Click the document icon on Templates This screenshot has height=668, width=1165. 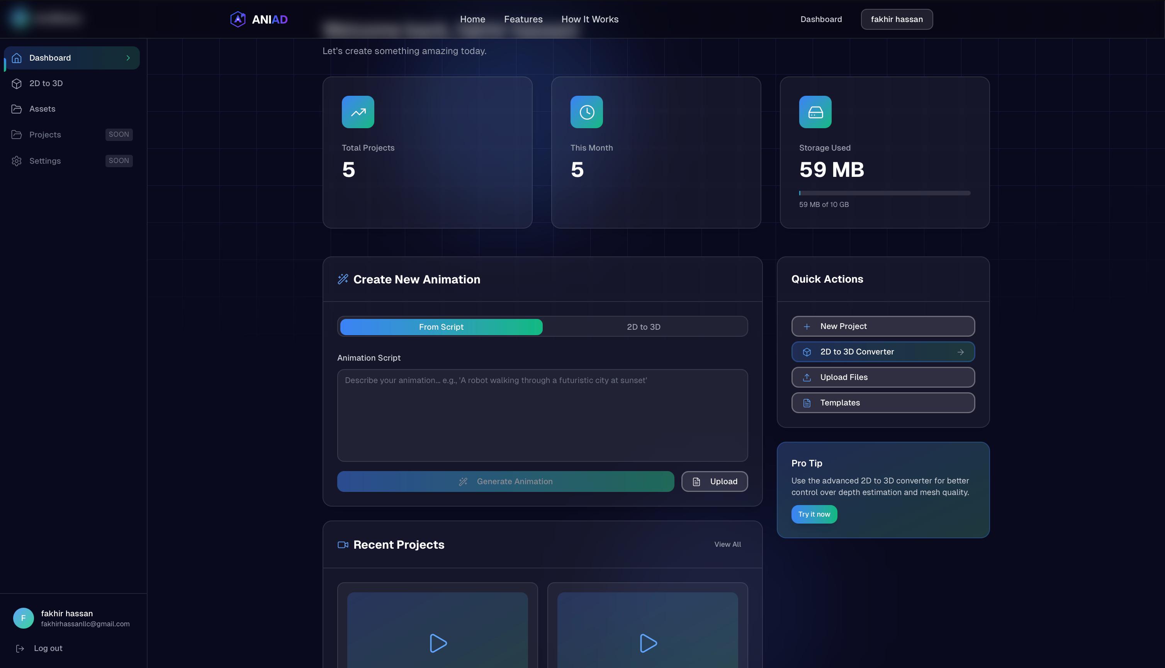[807, 403]
